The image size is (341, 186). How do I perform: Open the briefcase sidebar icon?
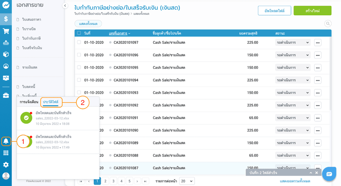coord(6,95)
